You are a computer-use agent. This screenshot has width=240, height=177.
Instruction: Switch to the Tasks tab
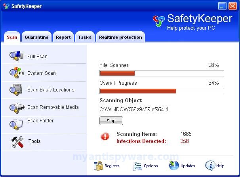pyautogui.click(x=85, y=37)
